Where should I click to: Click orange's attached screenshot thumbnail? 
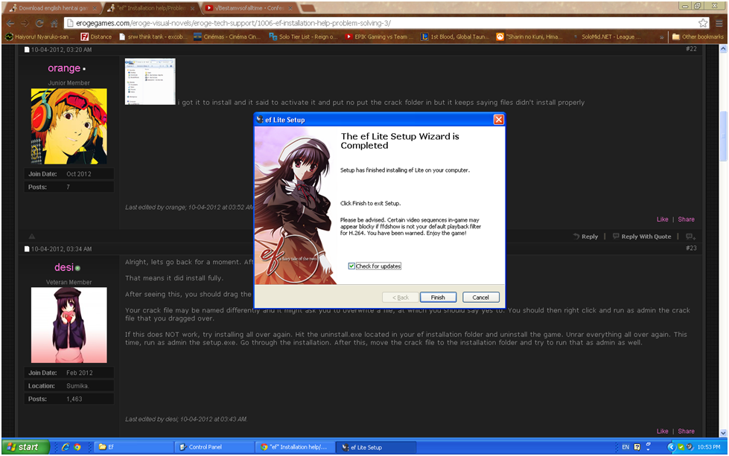click(150, 81)
